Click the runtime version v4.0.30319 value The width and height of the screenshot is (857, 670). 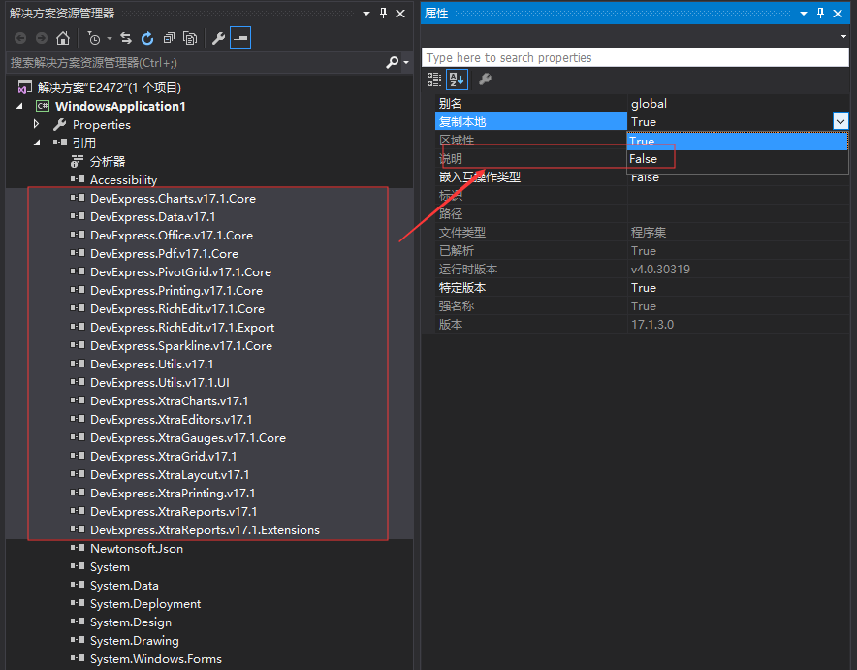[x=660, y=270]
